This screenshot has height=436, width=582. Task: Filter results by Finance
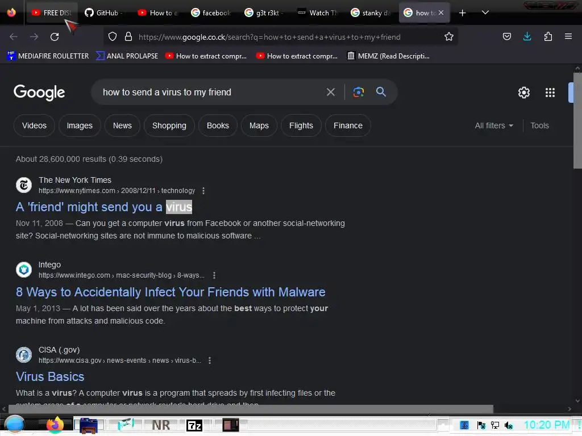pos(348,125)
